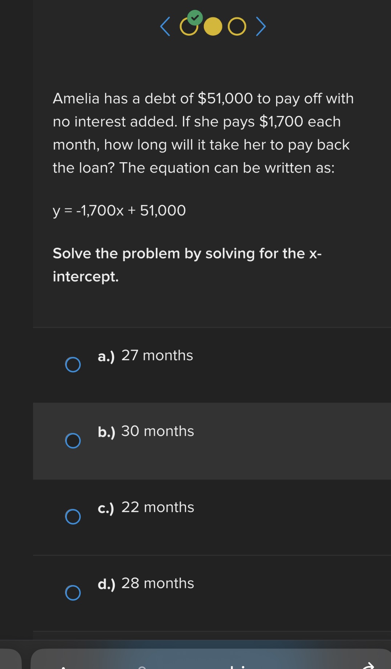Select radio button for option b.) 30 months
This screenshot has width=391, height=669.
point(73,441)
